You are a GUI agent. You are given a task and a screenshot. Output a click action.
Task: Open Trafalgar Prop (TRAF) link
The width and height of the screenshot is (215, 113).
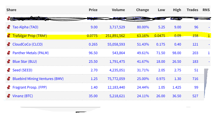[x=30, y=36]
